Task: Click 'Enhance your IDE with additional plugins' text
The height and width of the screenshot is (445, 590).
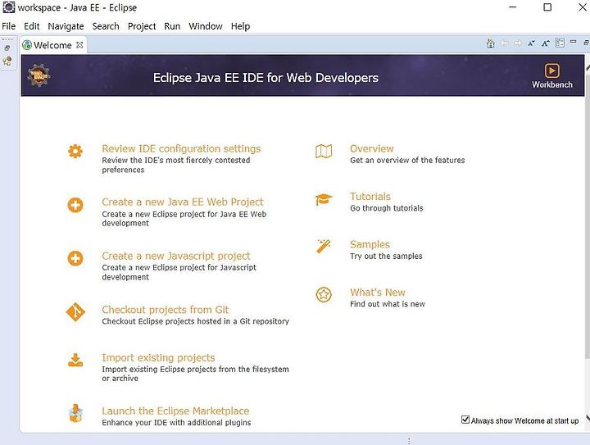Action: tap(176, 422)
